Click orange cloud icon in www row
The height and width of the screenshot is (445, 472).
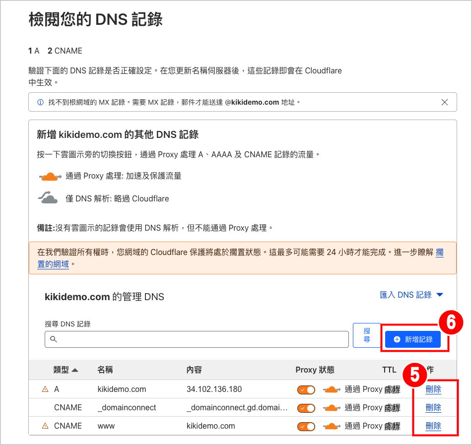point(332,426)
